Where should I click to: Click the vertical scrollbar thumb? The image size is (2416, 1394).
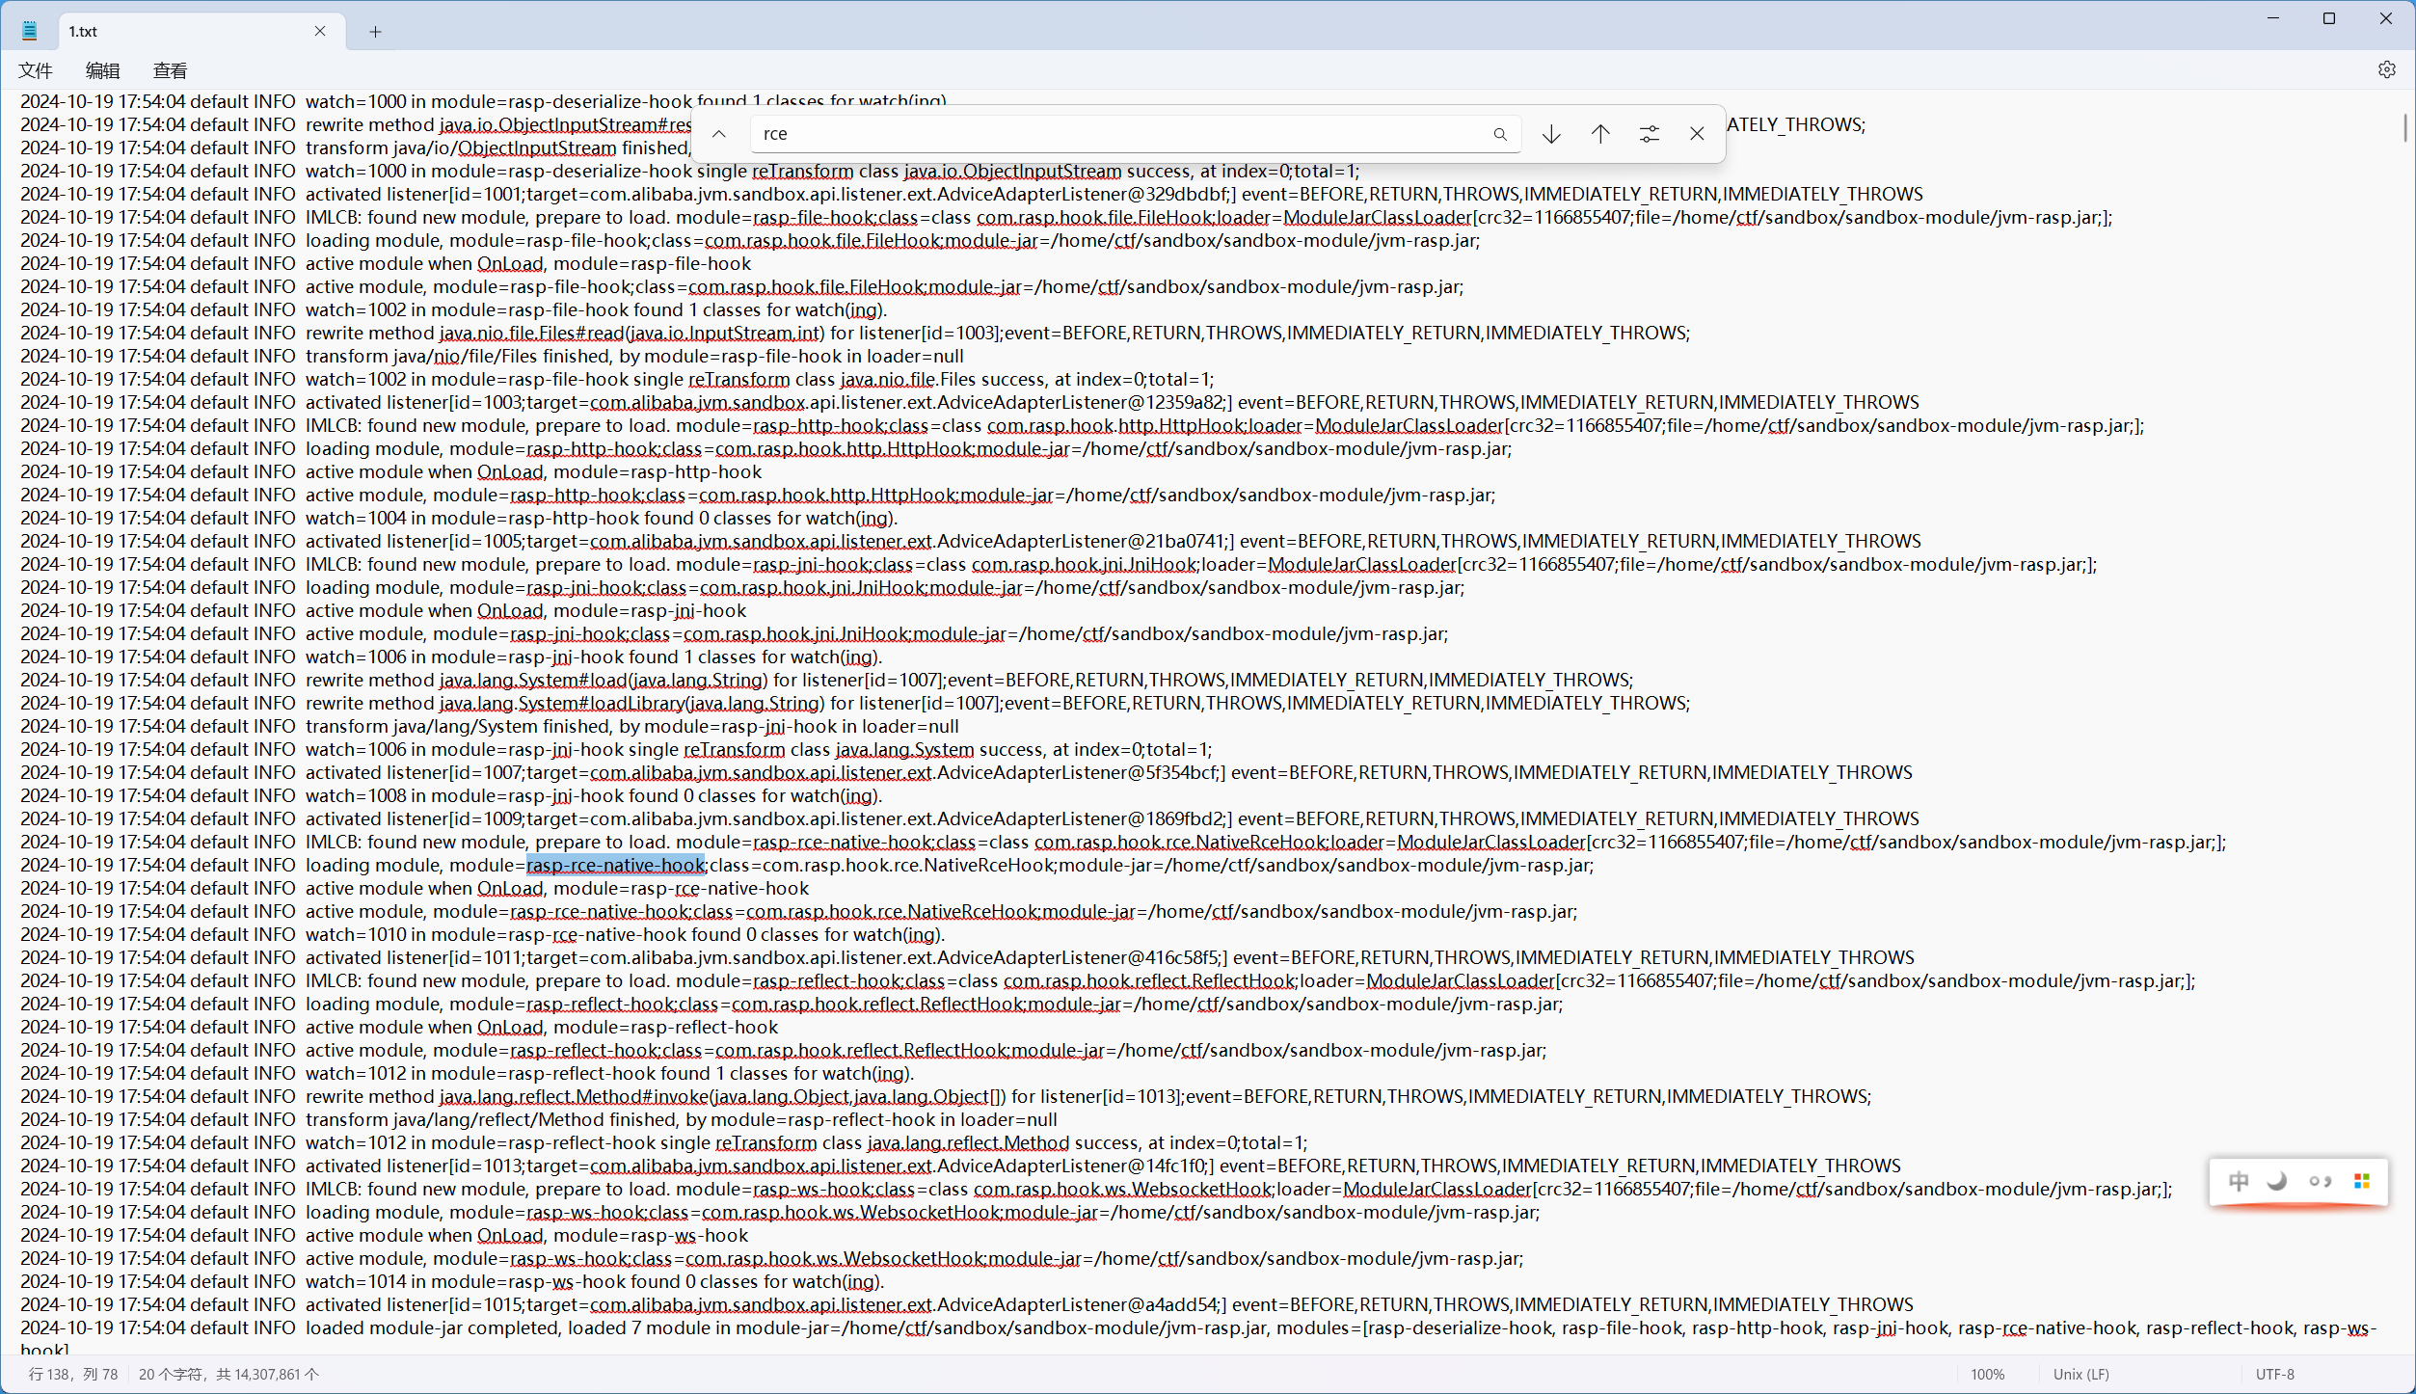click(x=2405, y=128)
